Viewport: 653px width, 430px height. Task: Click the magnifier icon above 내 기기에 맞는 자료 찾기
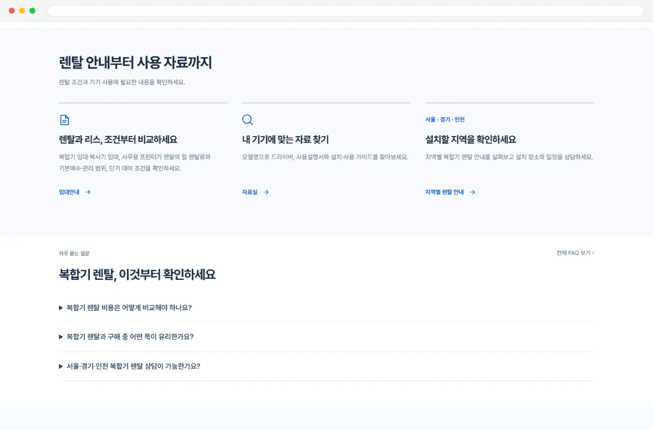point(248,120)
